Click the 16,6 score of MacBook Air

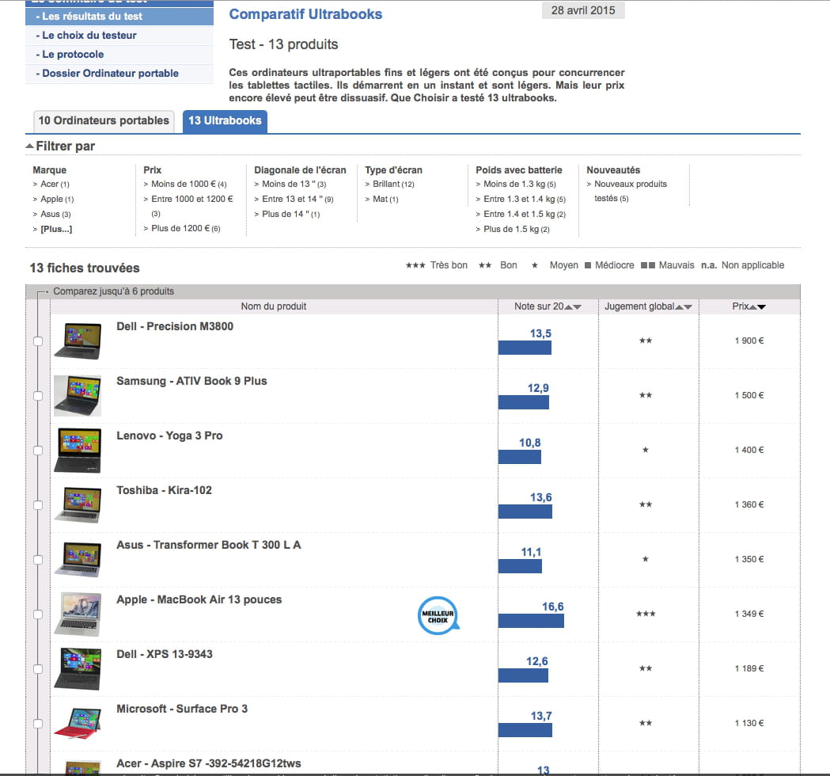tap(552, 607)
